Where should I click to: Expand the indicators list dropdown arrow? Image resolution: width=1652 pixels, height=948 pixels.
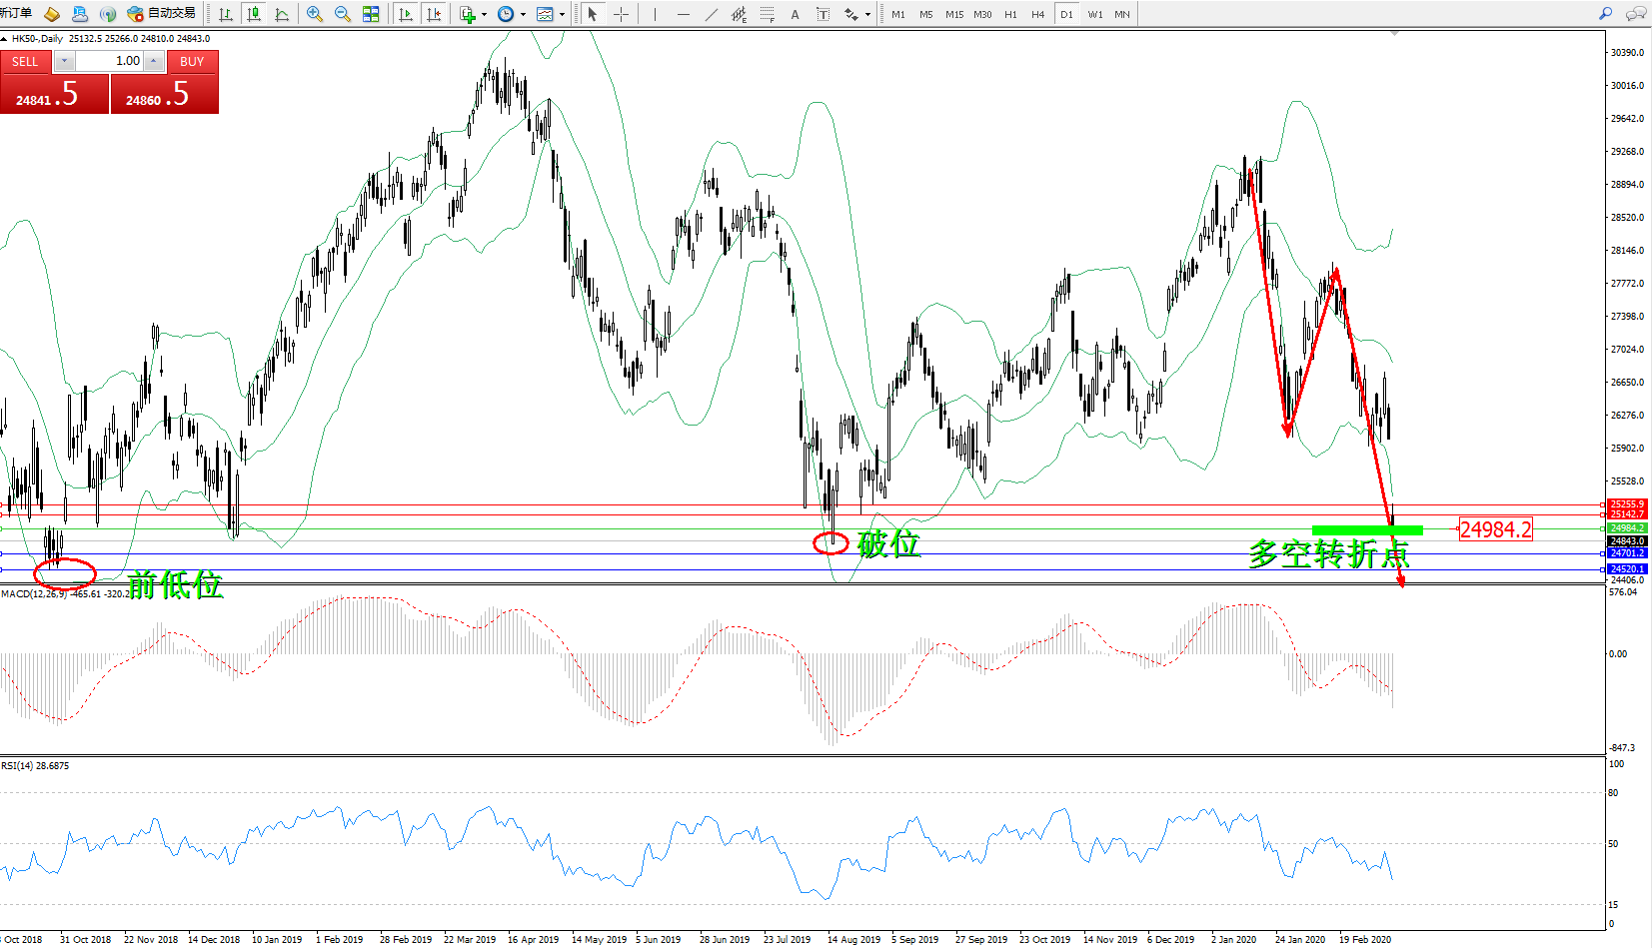click(485, 14)
